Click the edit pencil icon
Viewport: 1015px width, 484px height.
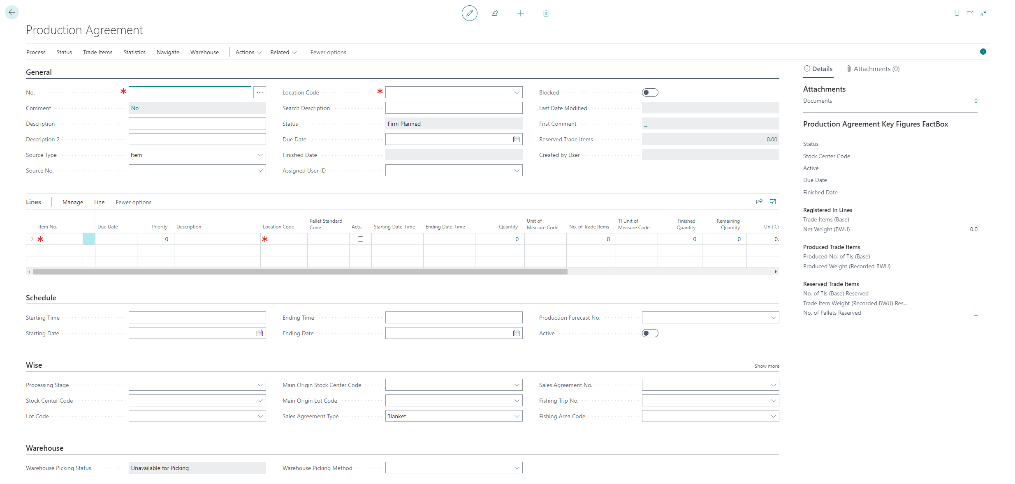point(469,13)
